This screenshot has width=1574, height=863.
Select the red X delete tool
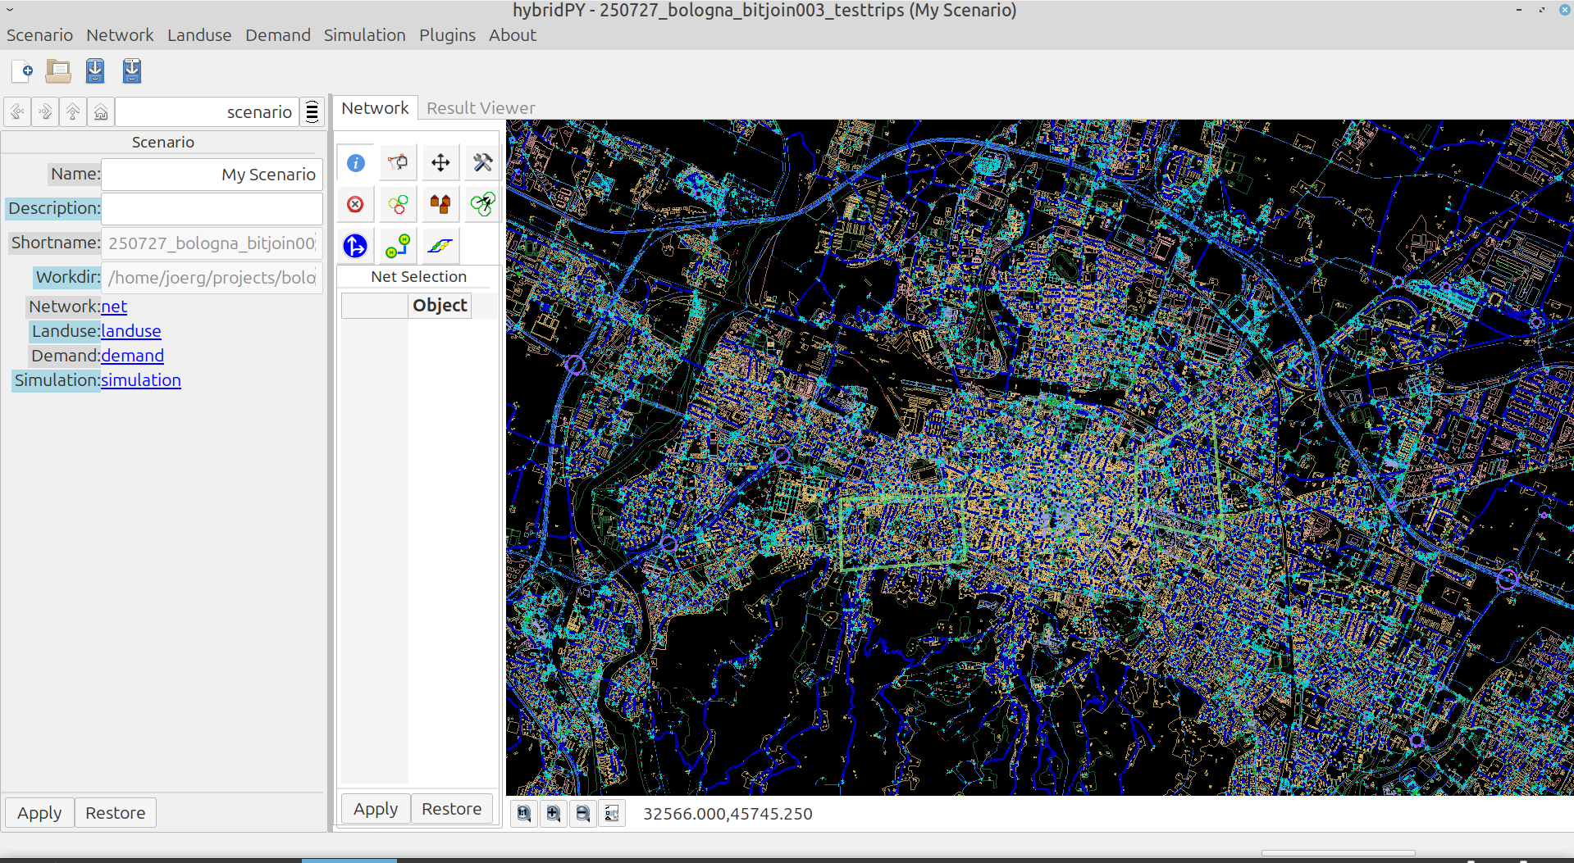point(355,204)
